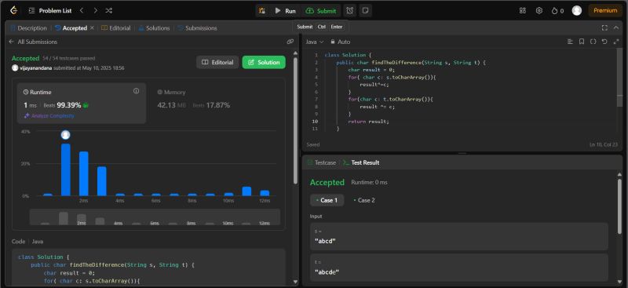Pick a random problem with shuffle icon

pos(108,11)
